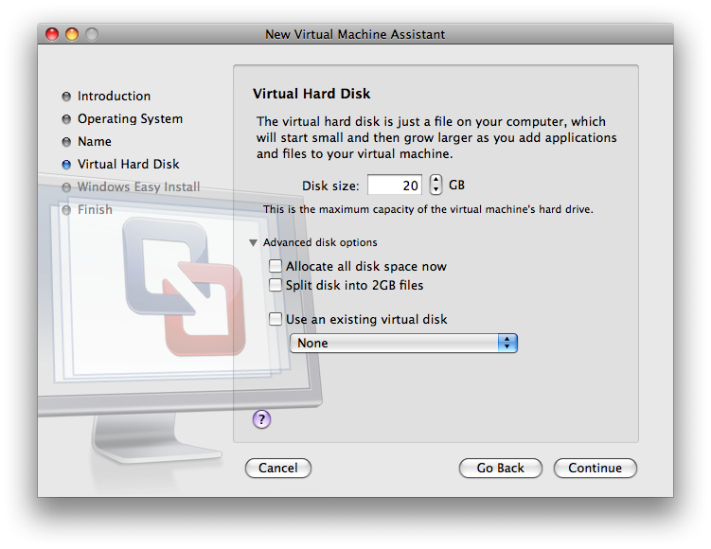Select Name step label
The height and width of the screenshot is (549, 711).
(95, 141)
